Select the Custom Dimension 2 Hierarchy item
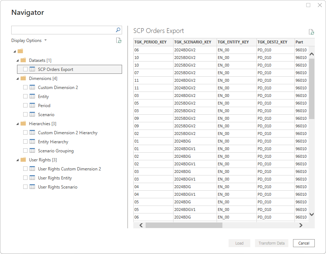 (x=67, y=133)
